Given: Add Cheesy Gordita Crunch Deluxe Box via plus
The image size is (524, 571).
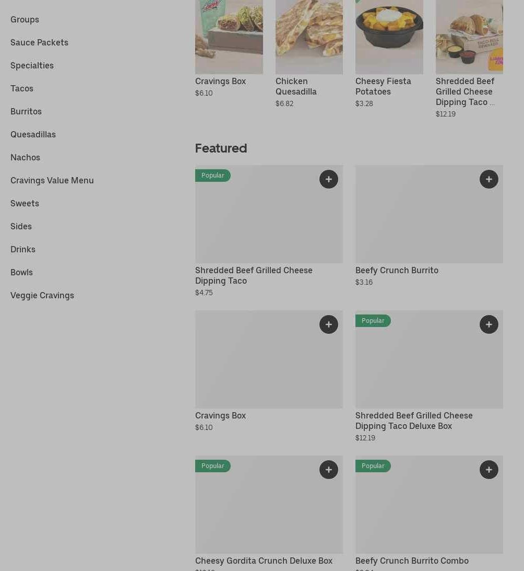Looking at the screenshot, I should pos(328,470).
